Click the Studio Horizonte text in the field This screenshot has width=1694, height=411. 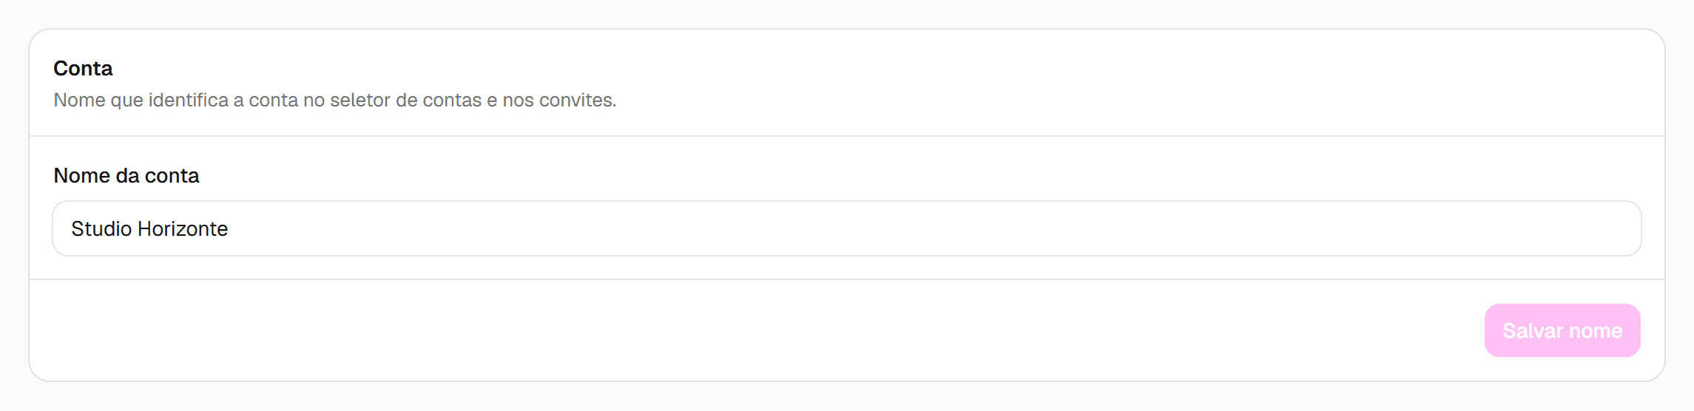coord(149,229)
